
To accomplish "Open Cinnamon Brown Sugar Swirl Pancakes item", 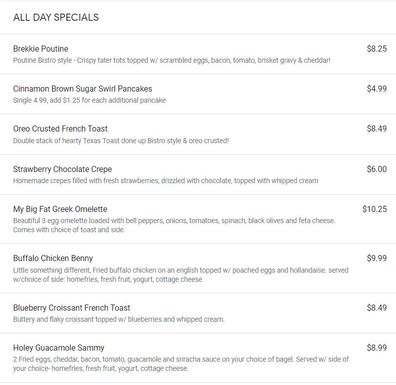I will tap(83, 89).
